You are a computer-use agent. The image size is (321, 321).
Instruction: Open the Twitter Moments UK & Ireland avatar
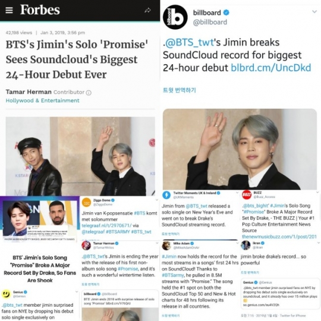pyautogui.click(x=166, y=195)
